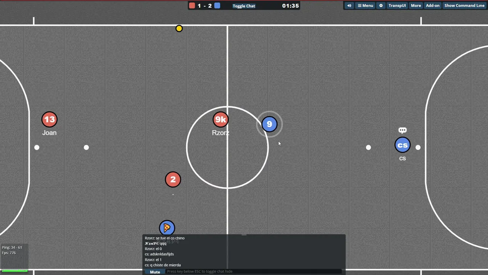Click the Toggle Chat button

pyautogui.click(x=244, y=6)
